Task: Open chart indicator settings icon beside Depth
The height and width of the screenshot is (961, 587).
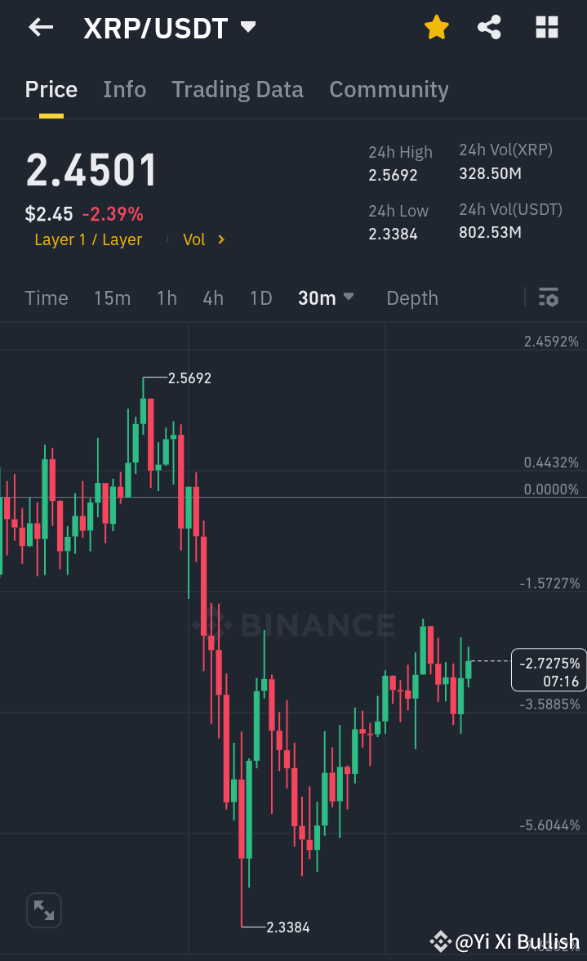Action: click(548, 298)
